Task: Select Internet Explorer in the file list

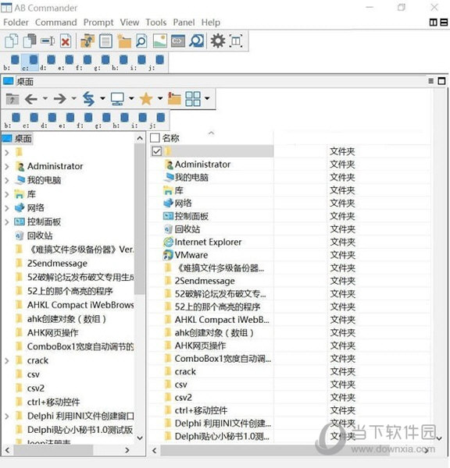Action: pyautogui.click(x=208, y=242)
